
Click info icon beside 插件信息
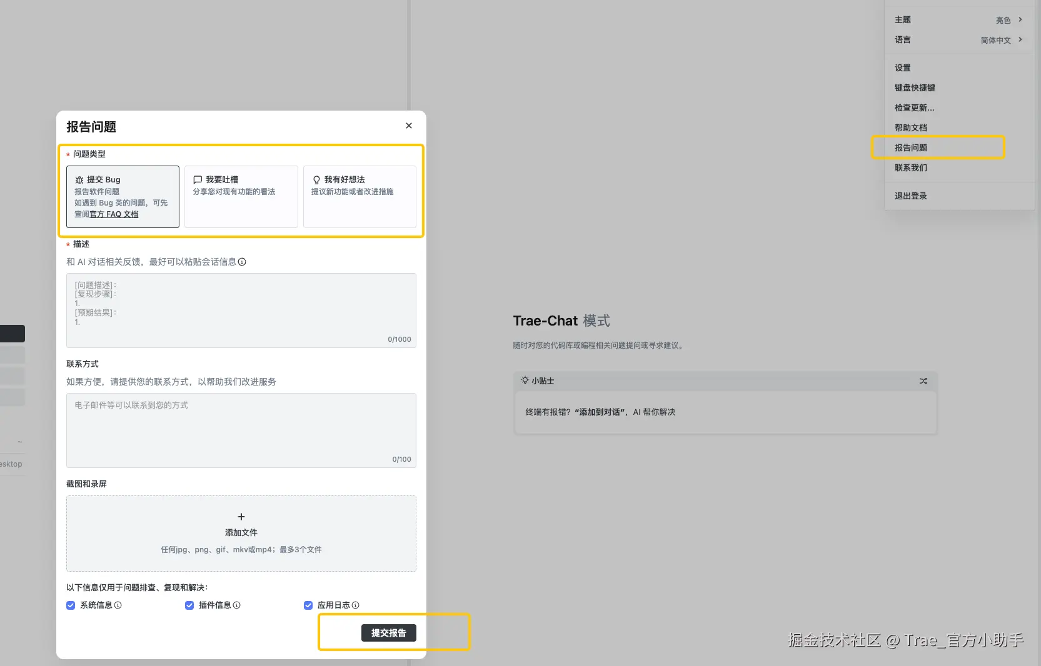pyautogui.click(x=237, y=605)
